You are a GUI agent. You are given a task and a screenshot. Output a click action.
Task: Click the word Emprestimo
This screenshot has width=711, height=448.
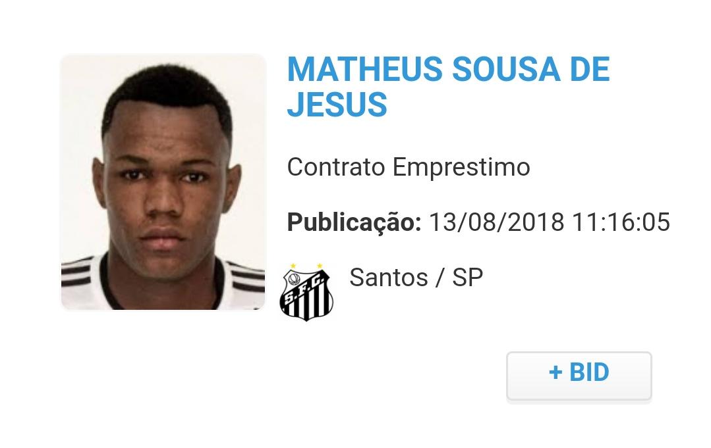[x=461, y=168]
